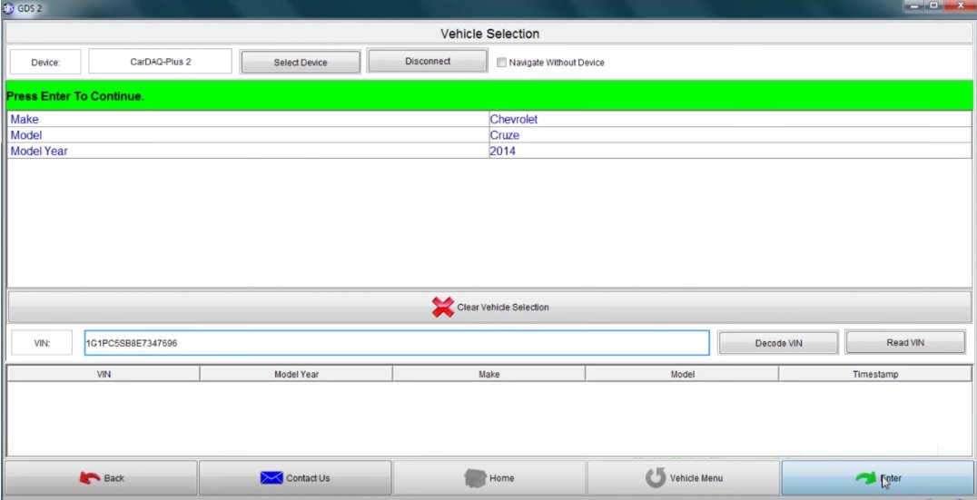Click the Read VIN button
Image resolution: width=977 pixels, height=500 pixels.
904,342
